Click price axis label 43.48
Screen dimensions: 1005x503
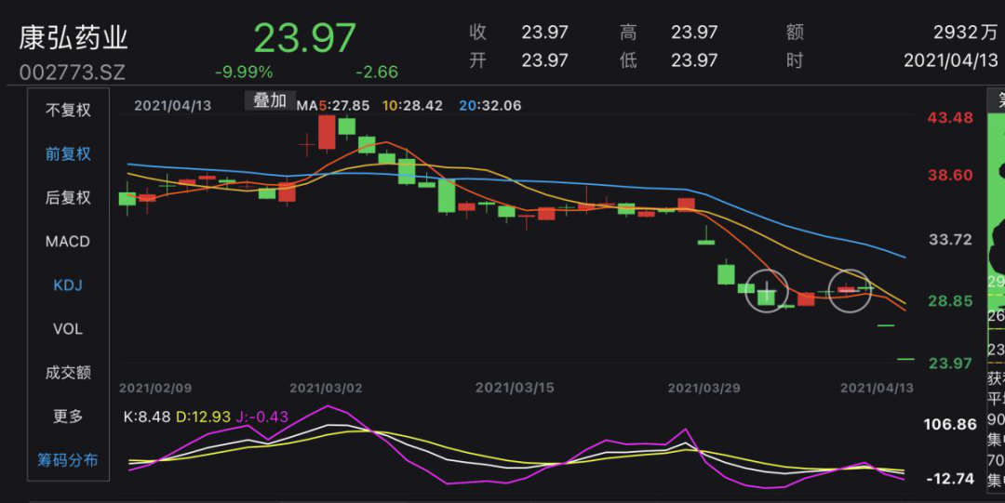[950, 118]
